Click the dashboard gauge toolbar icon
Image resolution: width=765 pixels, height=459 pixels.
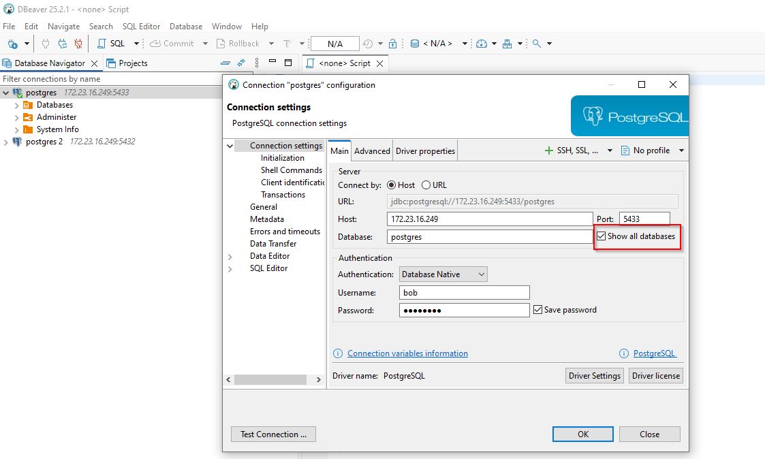click(x=482, y=44)
